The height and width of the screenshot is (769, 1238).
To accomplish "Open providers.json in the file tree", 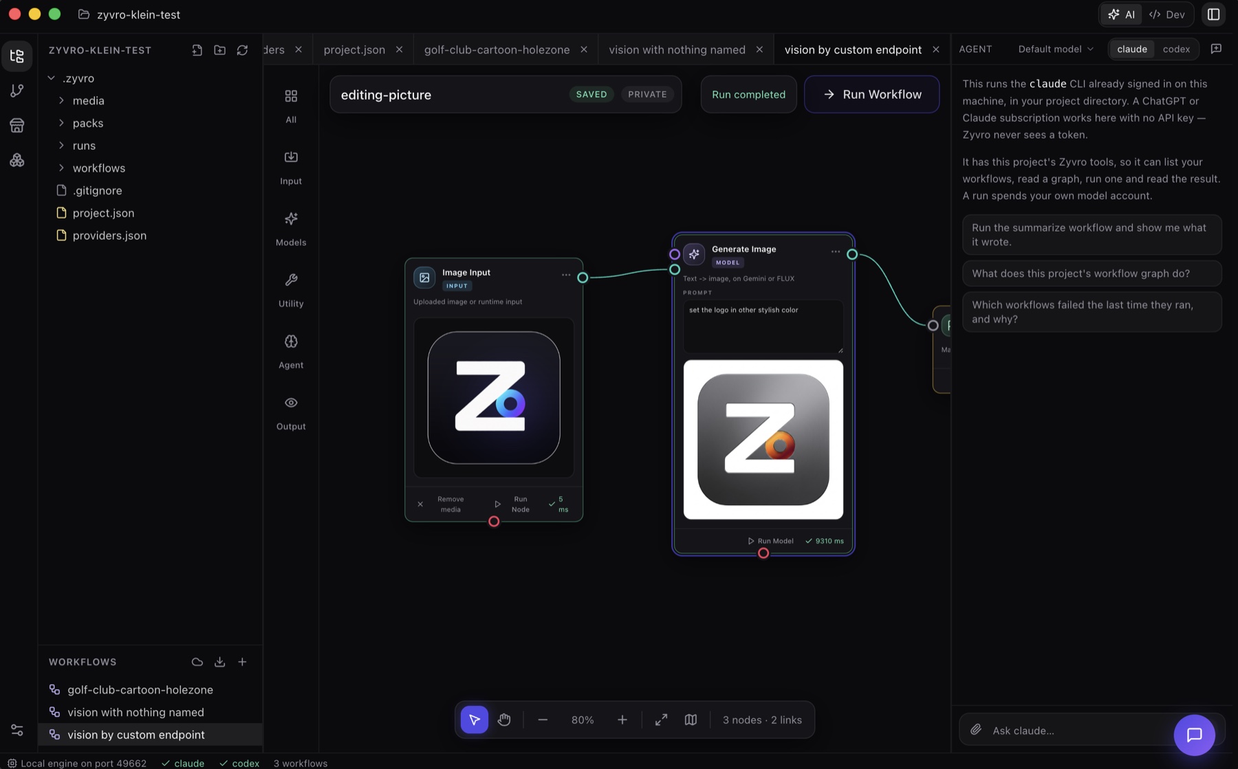I will pos(109,236).
